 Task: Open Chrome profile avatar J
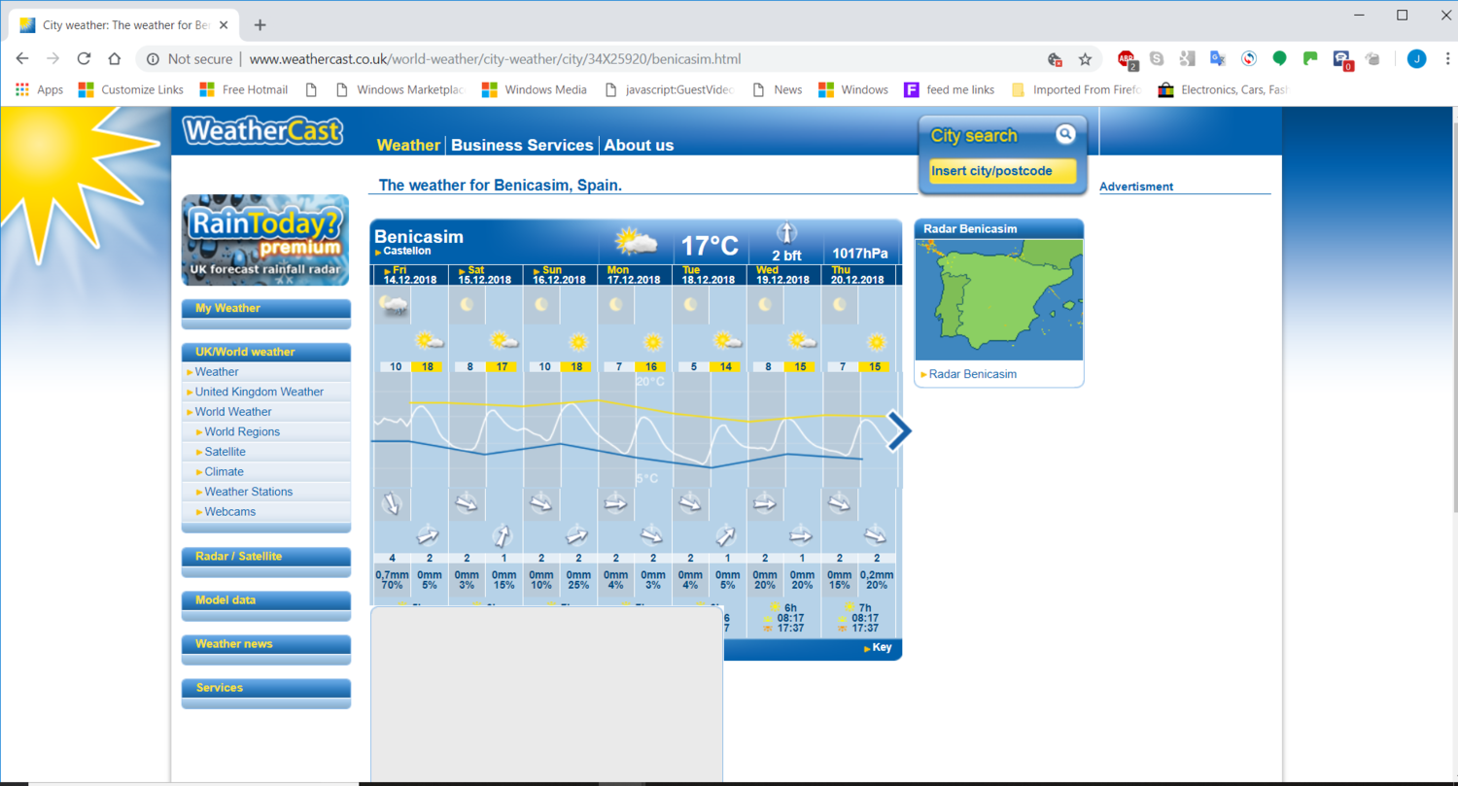[1416, 58]
